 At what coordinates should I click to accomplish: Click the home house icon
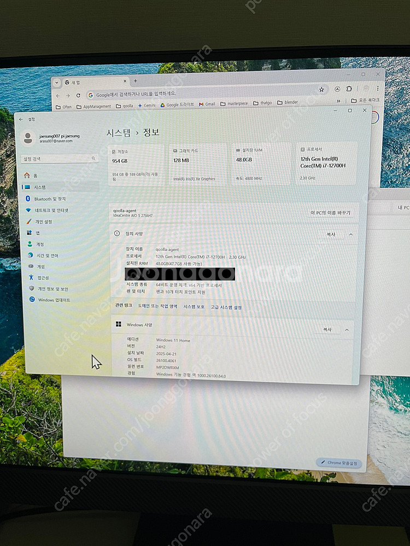[27, 175]
